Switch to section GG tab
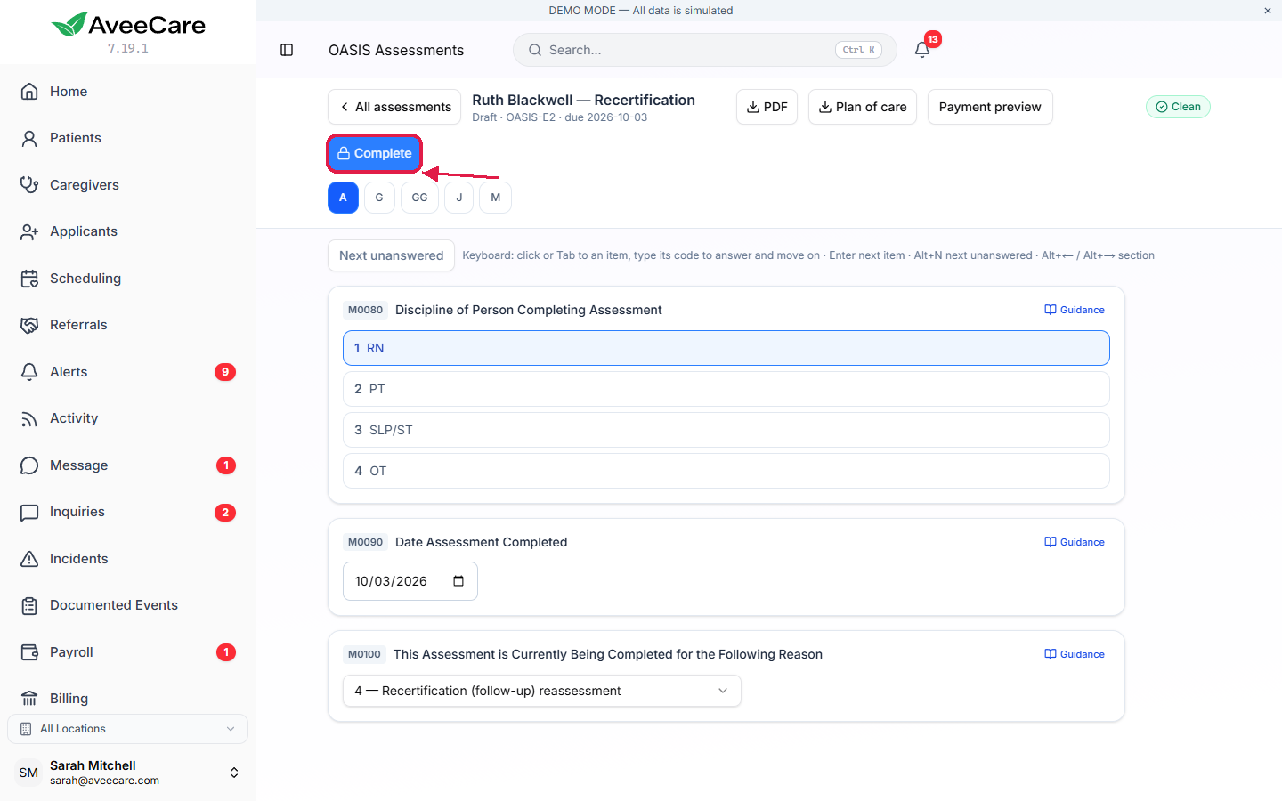The image size is (1282, 801). click(419, 198)
